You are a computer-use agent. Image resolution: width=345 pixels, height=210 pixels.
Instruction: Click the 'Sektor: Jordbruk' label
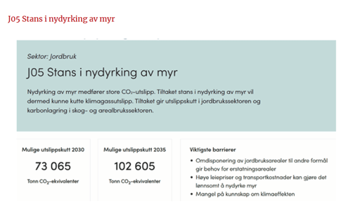click(x=52, y=57)
